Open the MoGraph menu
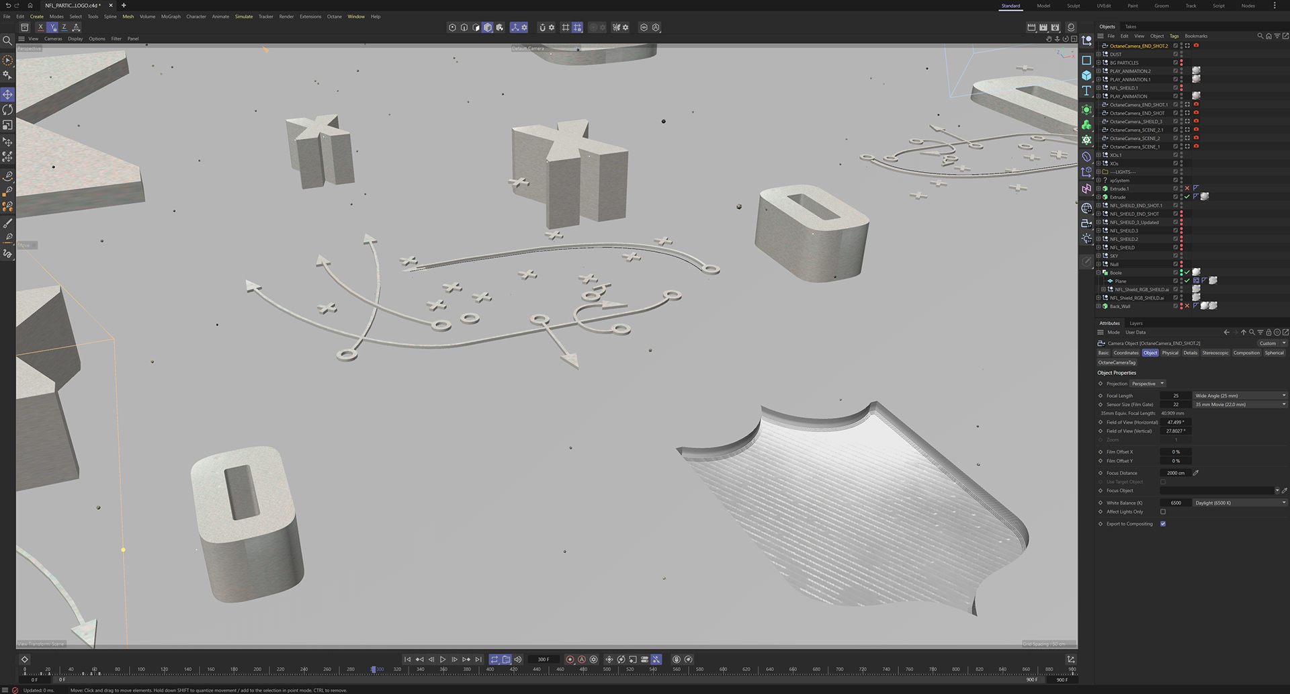The height and width of the screenshot is (694, 1290). [171, 17]
